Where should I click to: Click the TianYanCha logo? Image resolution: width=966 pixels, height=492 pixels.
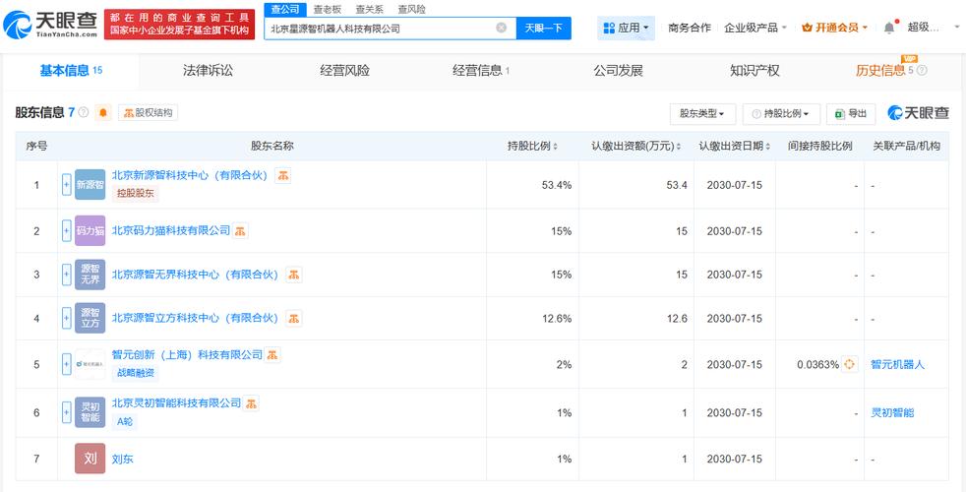(x=50, y=25)
